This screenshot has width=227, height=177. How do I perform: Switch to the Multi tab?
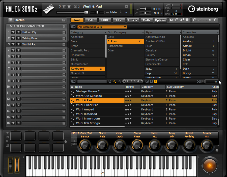(146, 20)
